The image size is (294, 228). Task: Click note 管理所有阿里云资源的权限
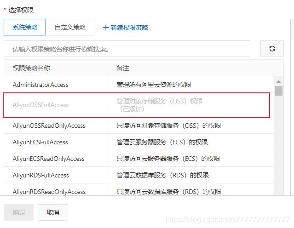click(x=154, y=85)
